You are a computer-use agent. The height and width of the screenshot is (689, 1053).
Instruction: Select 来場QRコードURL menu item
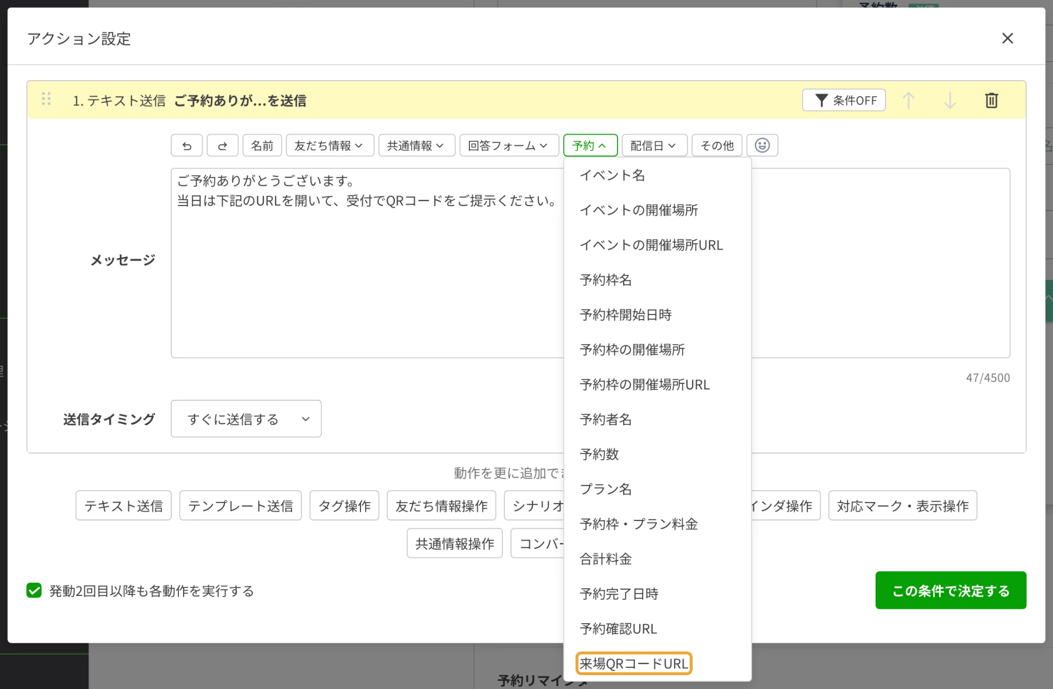point(634,663)
